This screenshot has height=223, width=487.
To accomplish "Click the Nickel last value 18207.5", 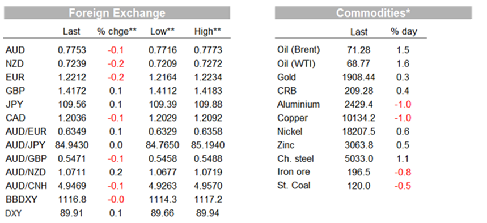I will point(358,132).
